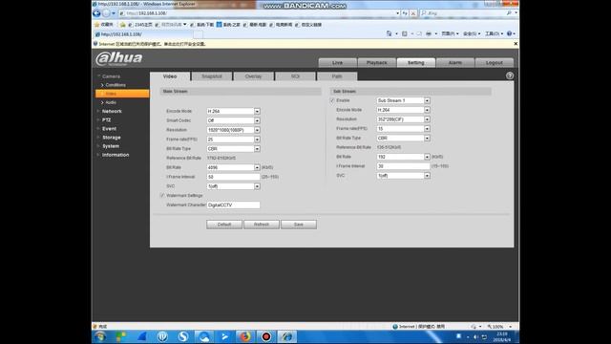Open Sub Stream Bit Rate 192 dropdown
Image resolution: width=611 pixels, height=344 pixels.
coord(427,157)
